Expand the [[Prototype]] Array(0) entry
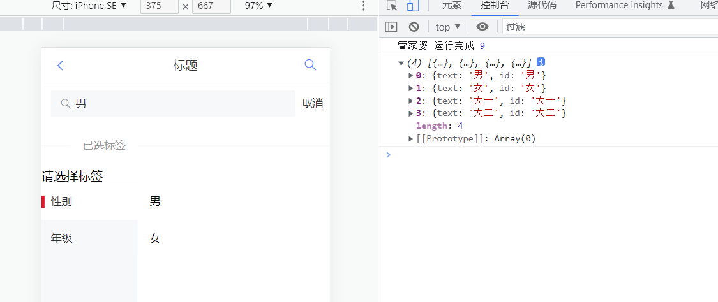Image resolution: width=718 pixels, height=302 pixels. pos(410,139)
